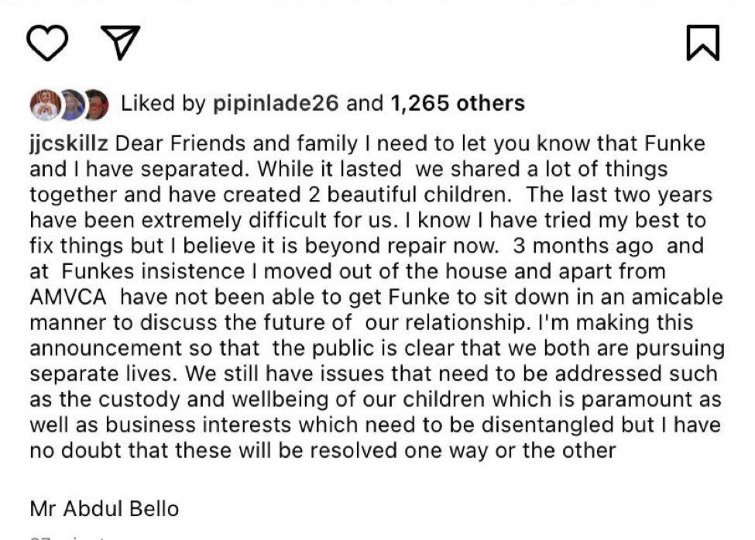Click the 'Mr Abdul Bello' signature line
The width and height of the screenshot is (755, 540).
(x=104, y=509)
